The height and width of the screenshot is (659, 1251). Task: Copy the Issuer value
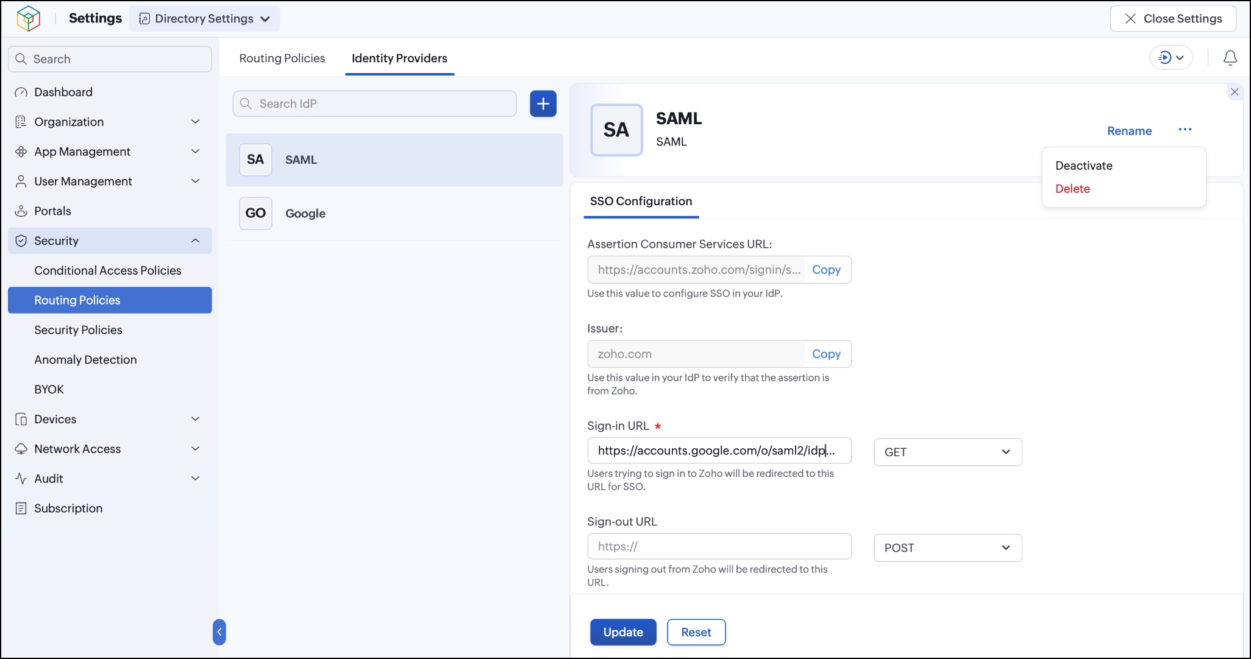click(x=826, y=354)
